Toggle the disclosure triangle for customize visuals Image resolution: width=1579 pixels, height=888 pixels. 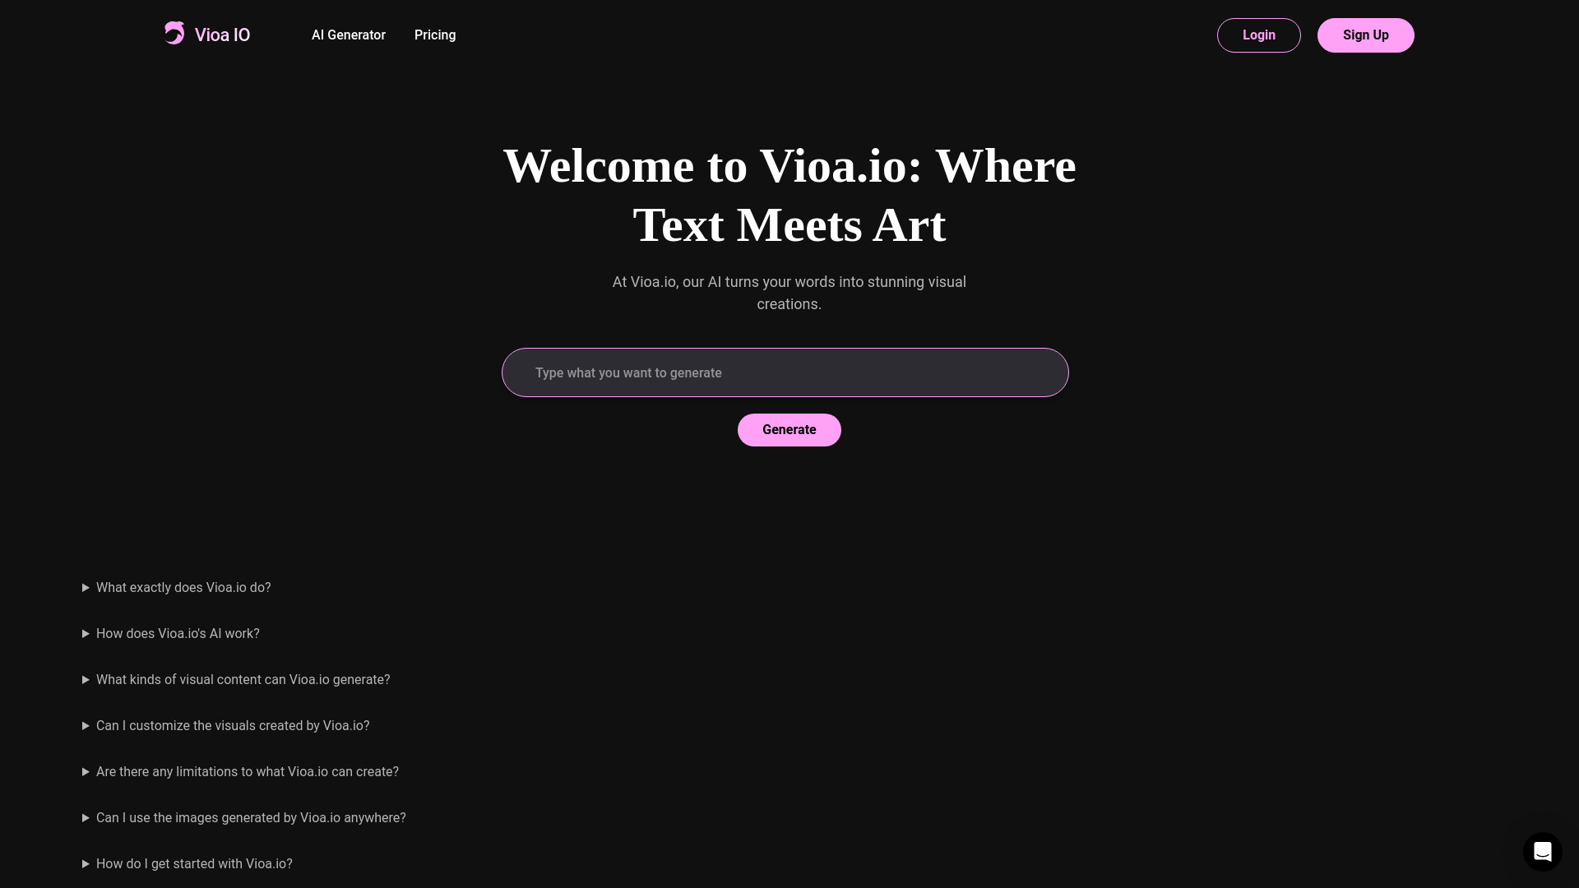85,725
